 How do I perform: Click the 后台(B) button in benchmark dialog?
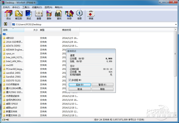click(80, 85)
